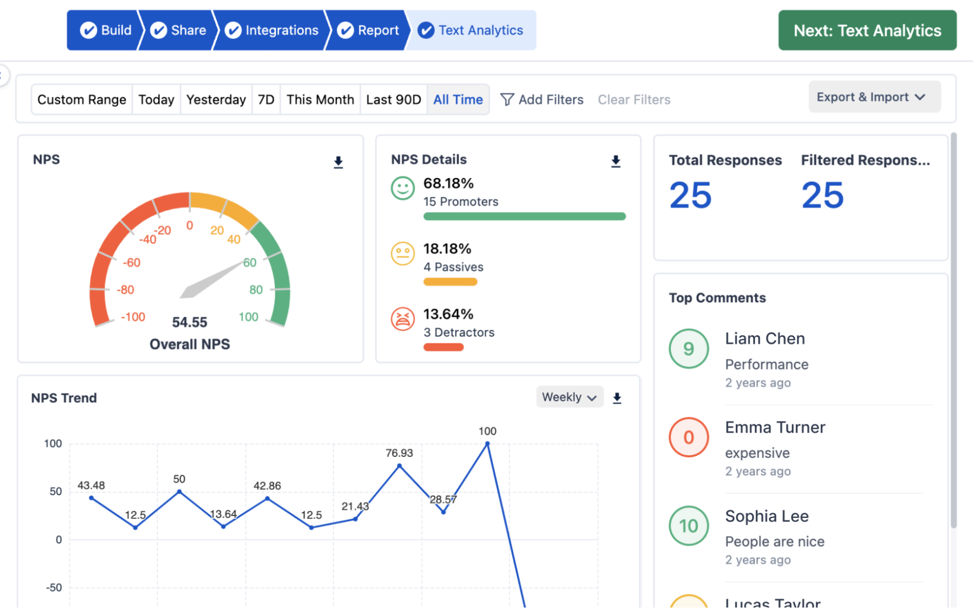973x608 pixels.
Task: Select the Report tab
Action: pos(368,30)
